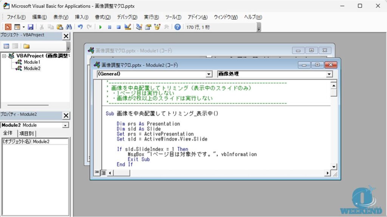Toggle Full Module View button in code window
This screenshot has height=217, width=387.
tap(104, 173)
